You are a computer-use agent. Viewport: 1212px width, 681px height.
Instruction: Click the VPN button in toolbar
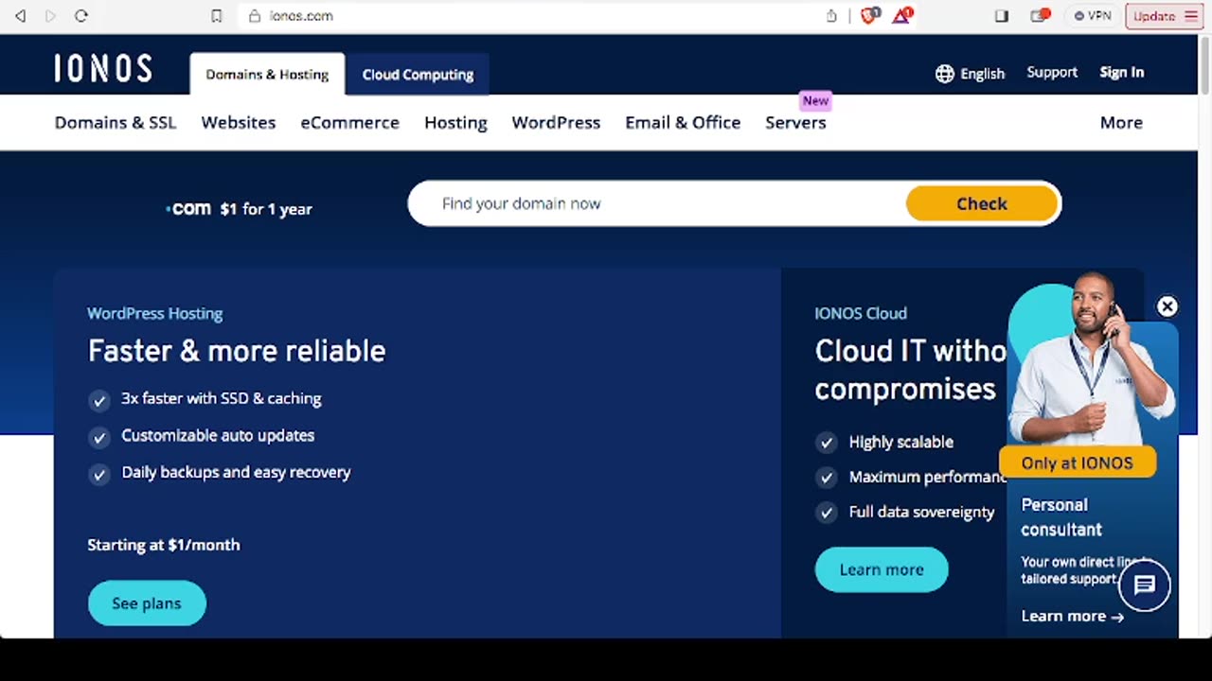click(x=1093, y=16)
